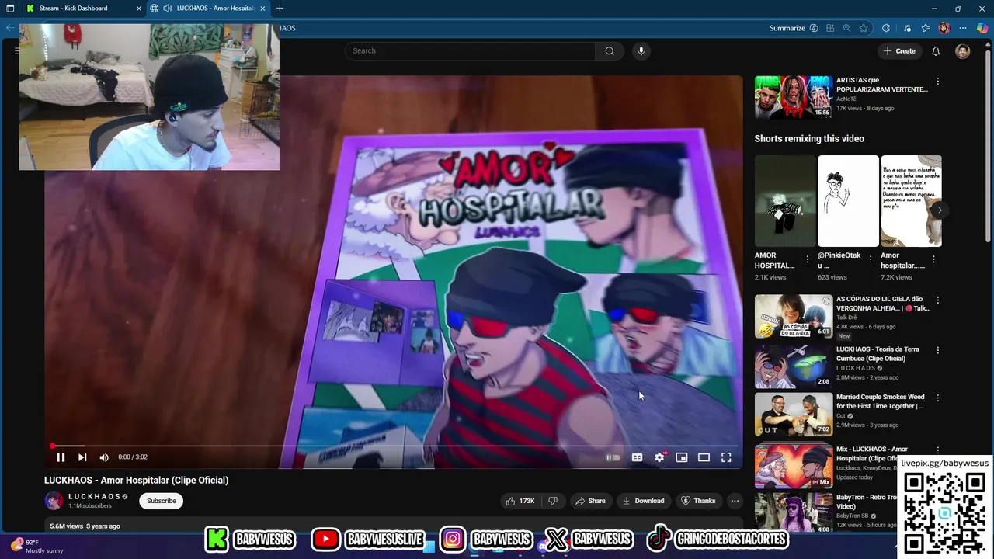Search with voice microphone icon

641,51
